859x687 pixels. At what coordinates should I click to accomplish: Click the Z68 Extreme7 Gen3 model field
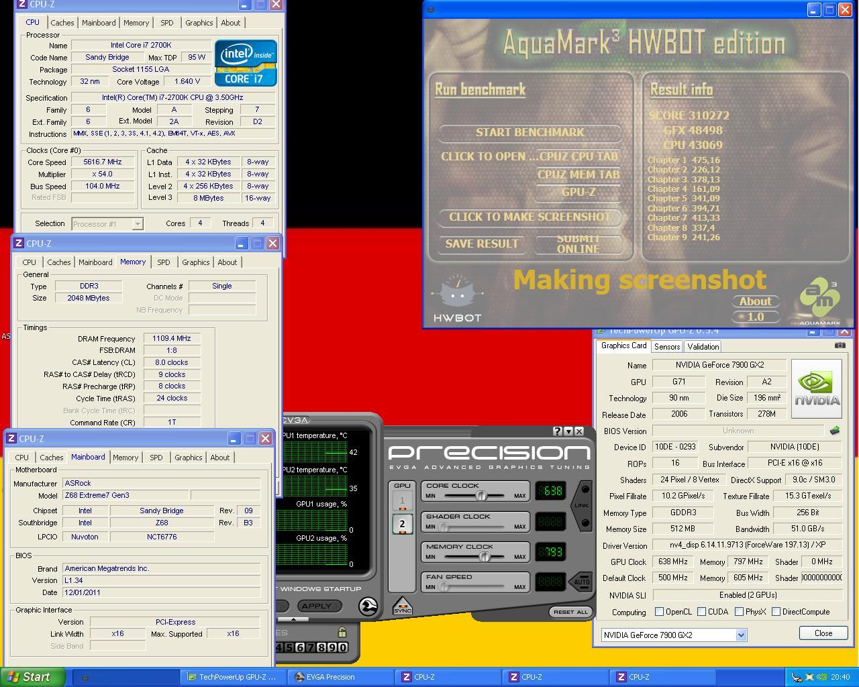click(125, 495)
